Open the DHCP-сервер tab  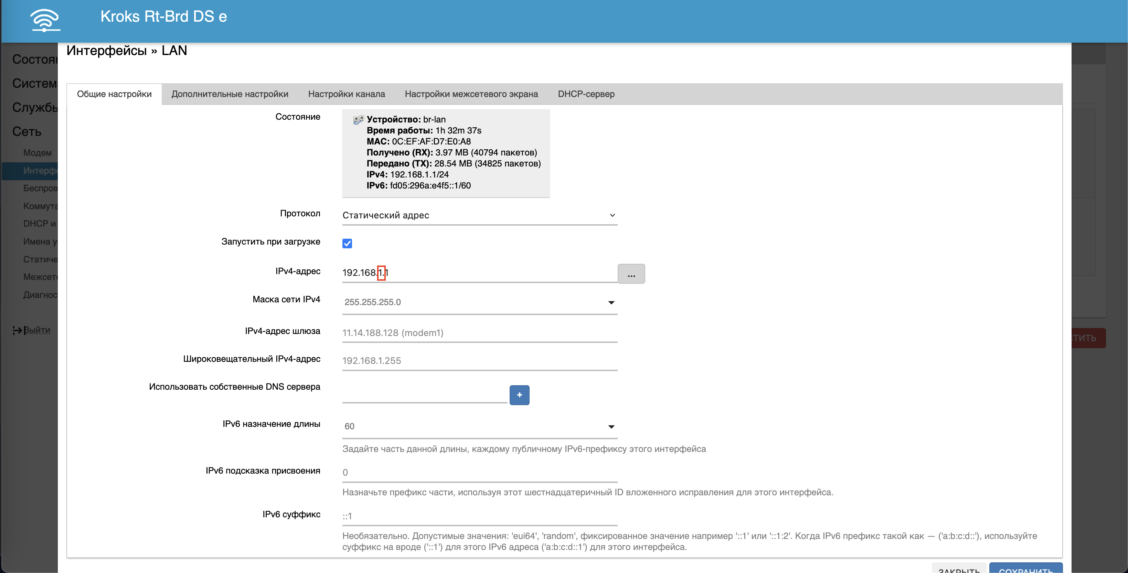pyautogui.click(x=586, y=94)
